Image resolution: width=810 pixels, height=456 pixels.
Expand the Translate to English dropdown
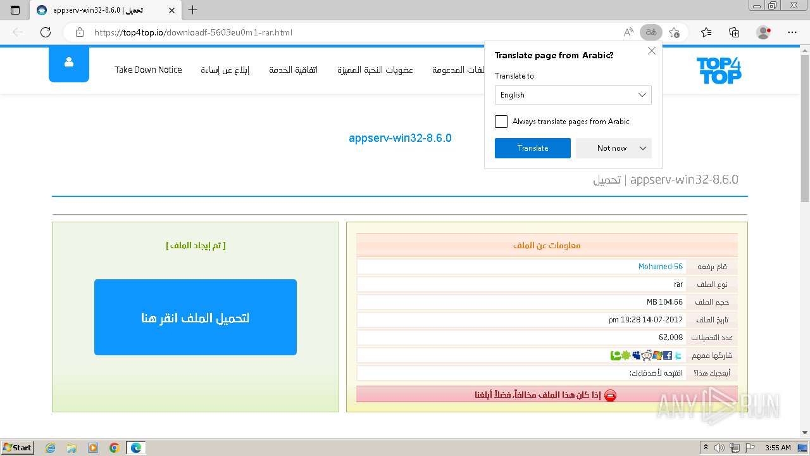click(x=573, y=95)
